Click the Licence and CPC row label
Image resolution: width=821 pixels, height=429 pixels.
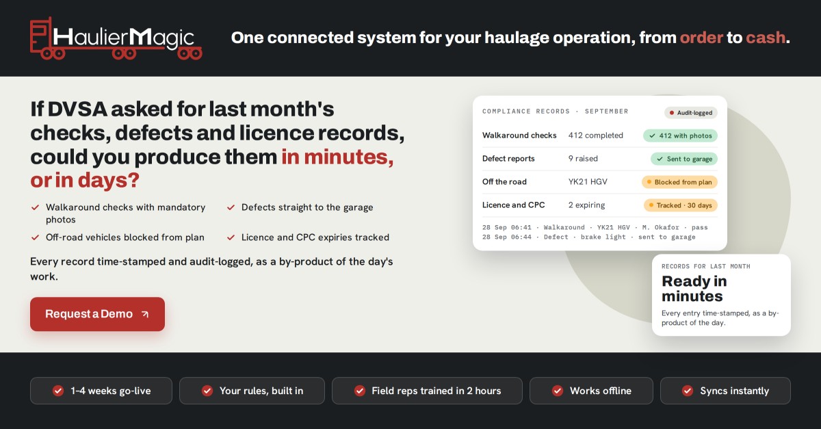click(514, 205)
